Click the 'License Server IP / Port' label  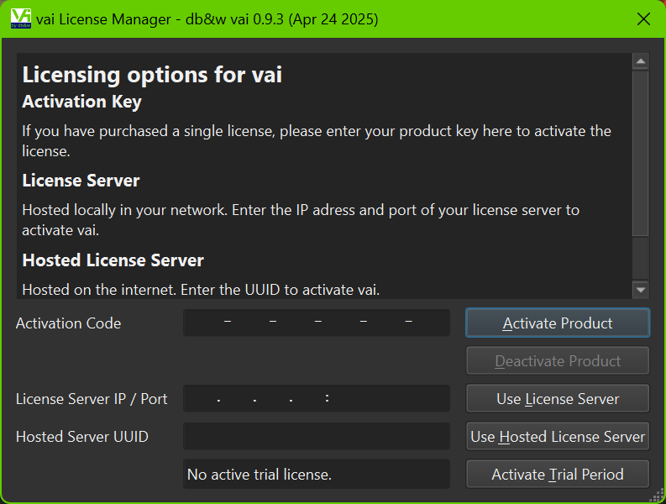[92, 399]
